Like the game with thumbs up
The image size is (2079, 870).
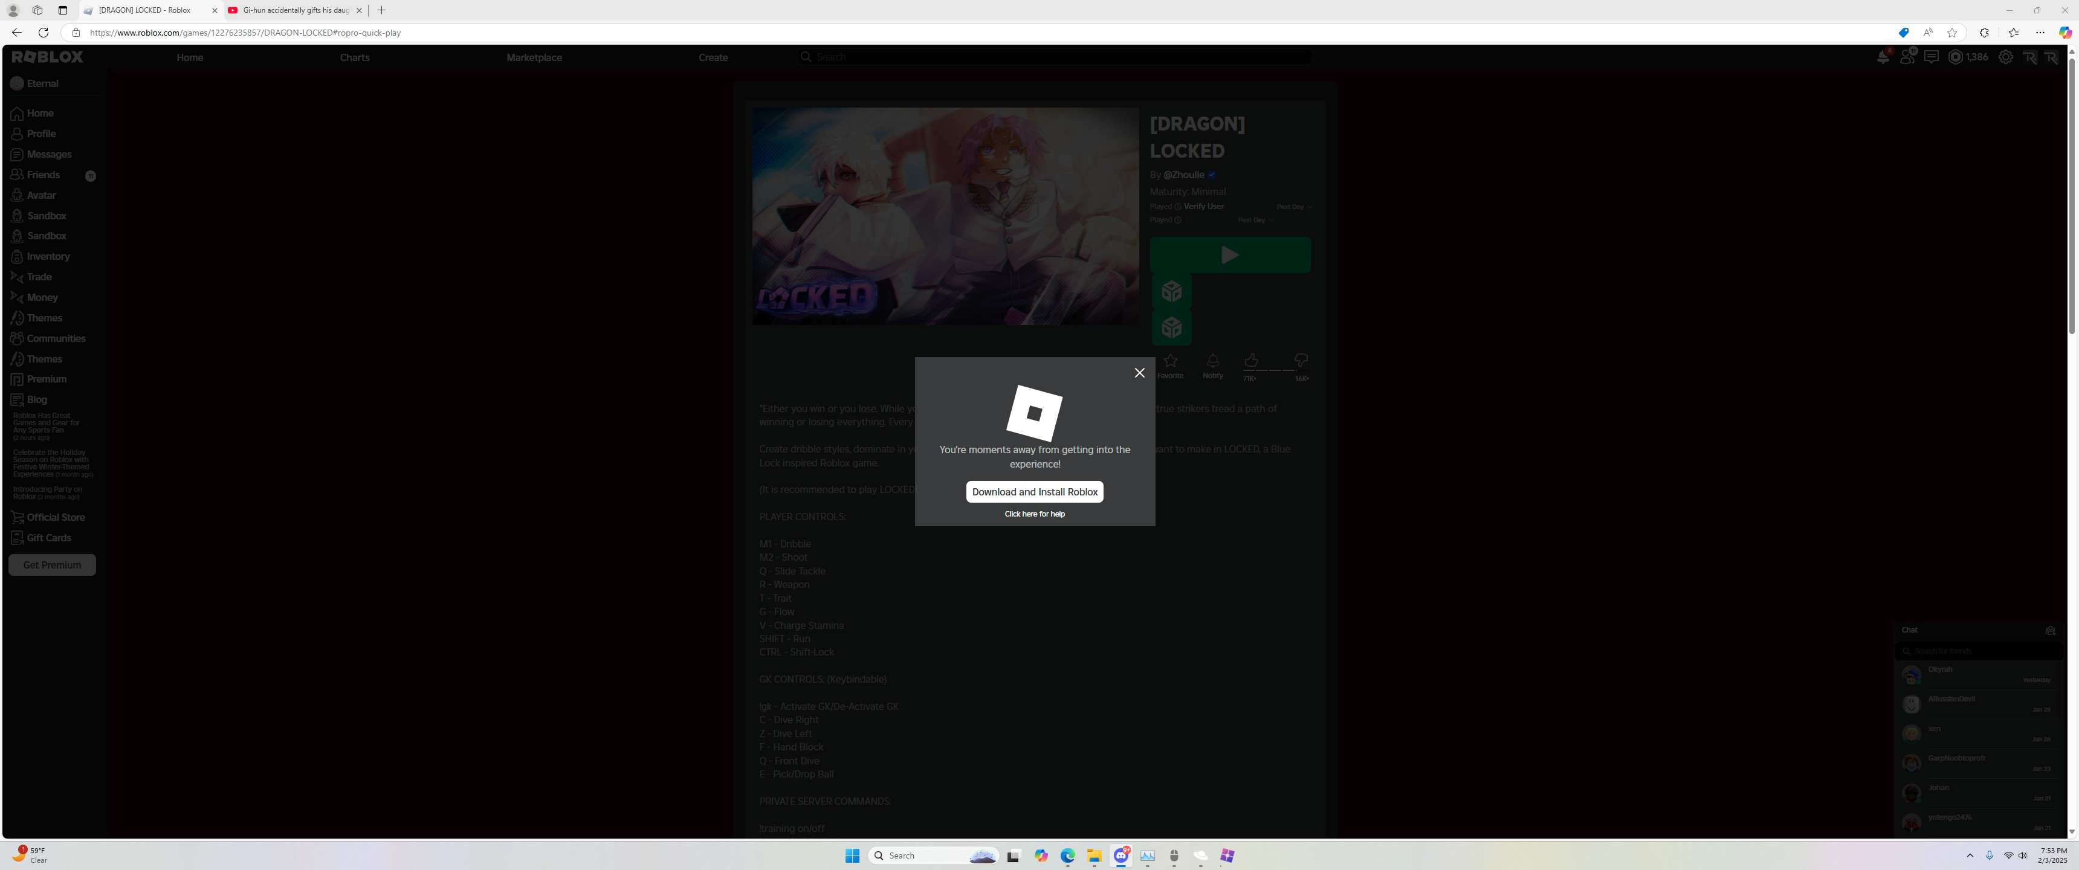click(1251, 360)
